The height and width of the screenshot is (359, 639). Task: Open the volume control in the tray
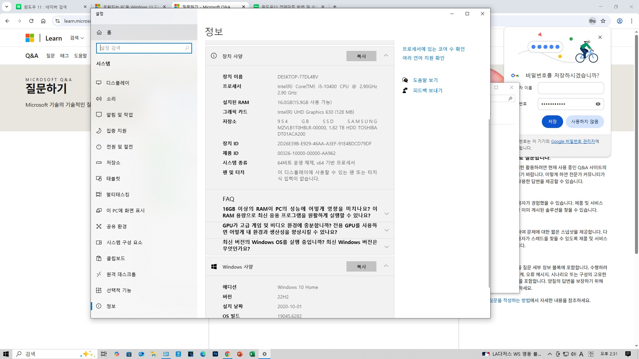pyautogui.click(x=573, y=354)
